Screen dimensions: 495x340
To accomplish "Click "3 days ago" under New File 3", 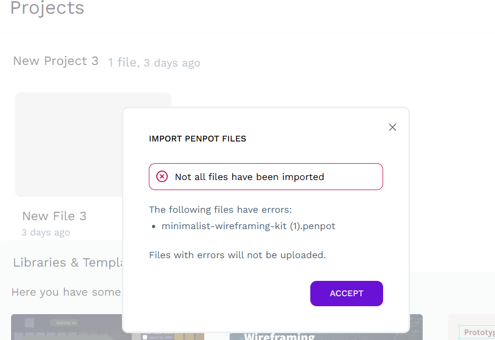I will (45, 232).
